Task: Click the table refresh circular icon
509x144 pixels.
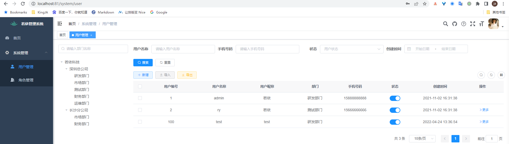Action: (491, 75)
